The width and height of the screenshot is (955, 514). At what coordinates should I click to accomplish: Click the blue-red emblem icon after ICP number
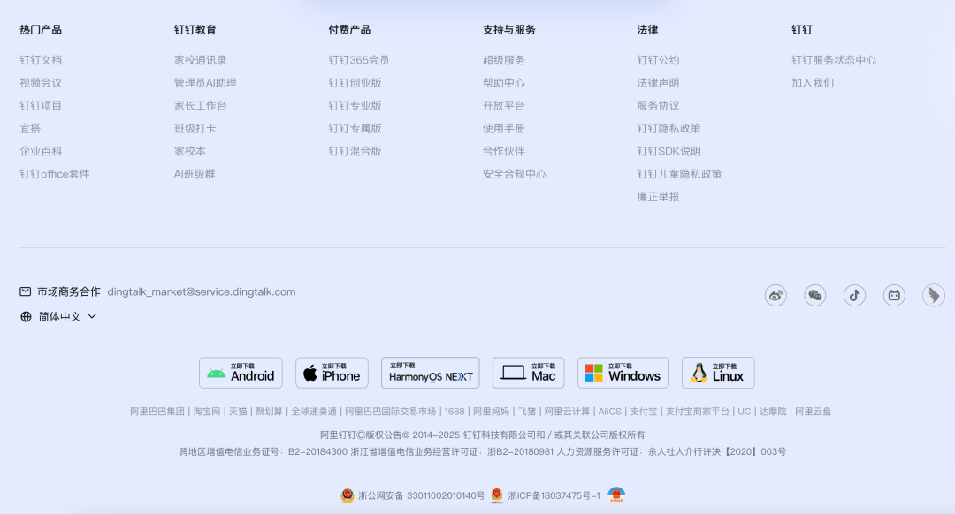pos(616,495)
